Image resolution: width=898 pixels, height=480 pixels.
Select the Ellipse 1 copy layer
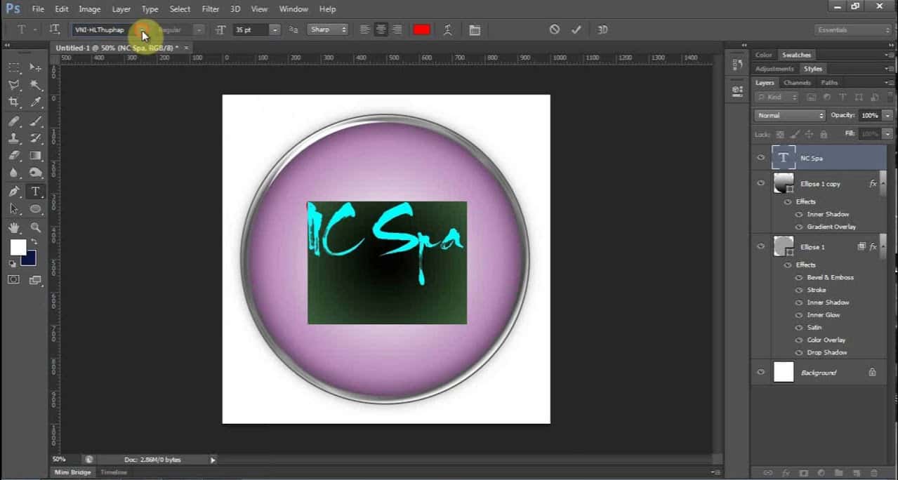coord(820,184)
